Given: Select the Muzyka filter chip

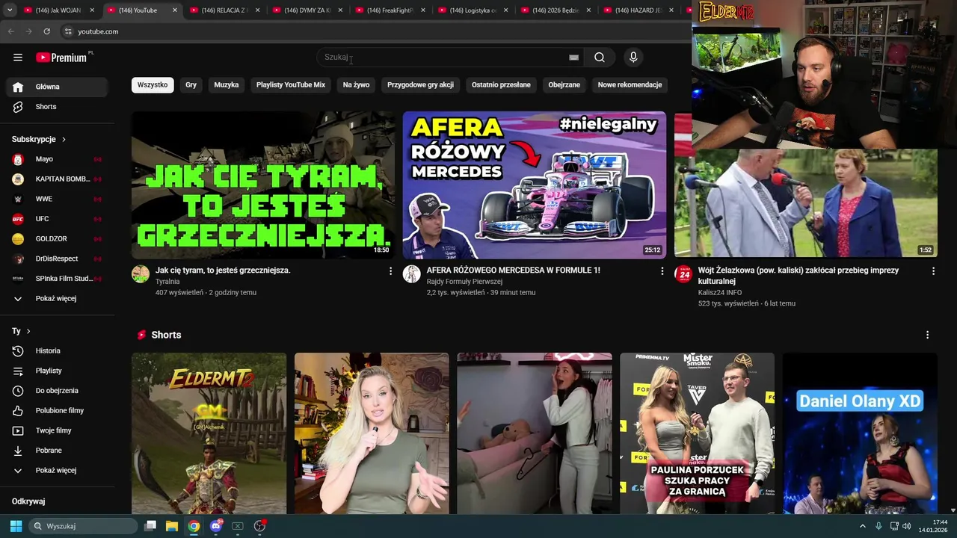Looking at the screenshot, I should pos(227,85).
